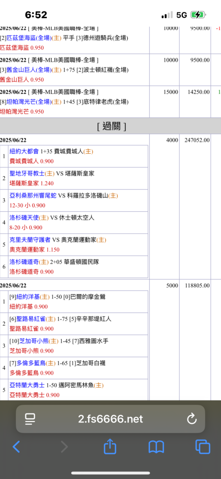Image resolution: width=221 pixels, height=479 pixels.
Task: Select pick 坦帕灣光芒 0.950
Action: click(22, 112)
